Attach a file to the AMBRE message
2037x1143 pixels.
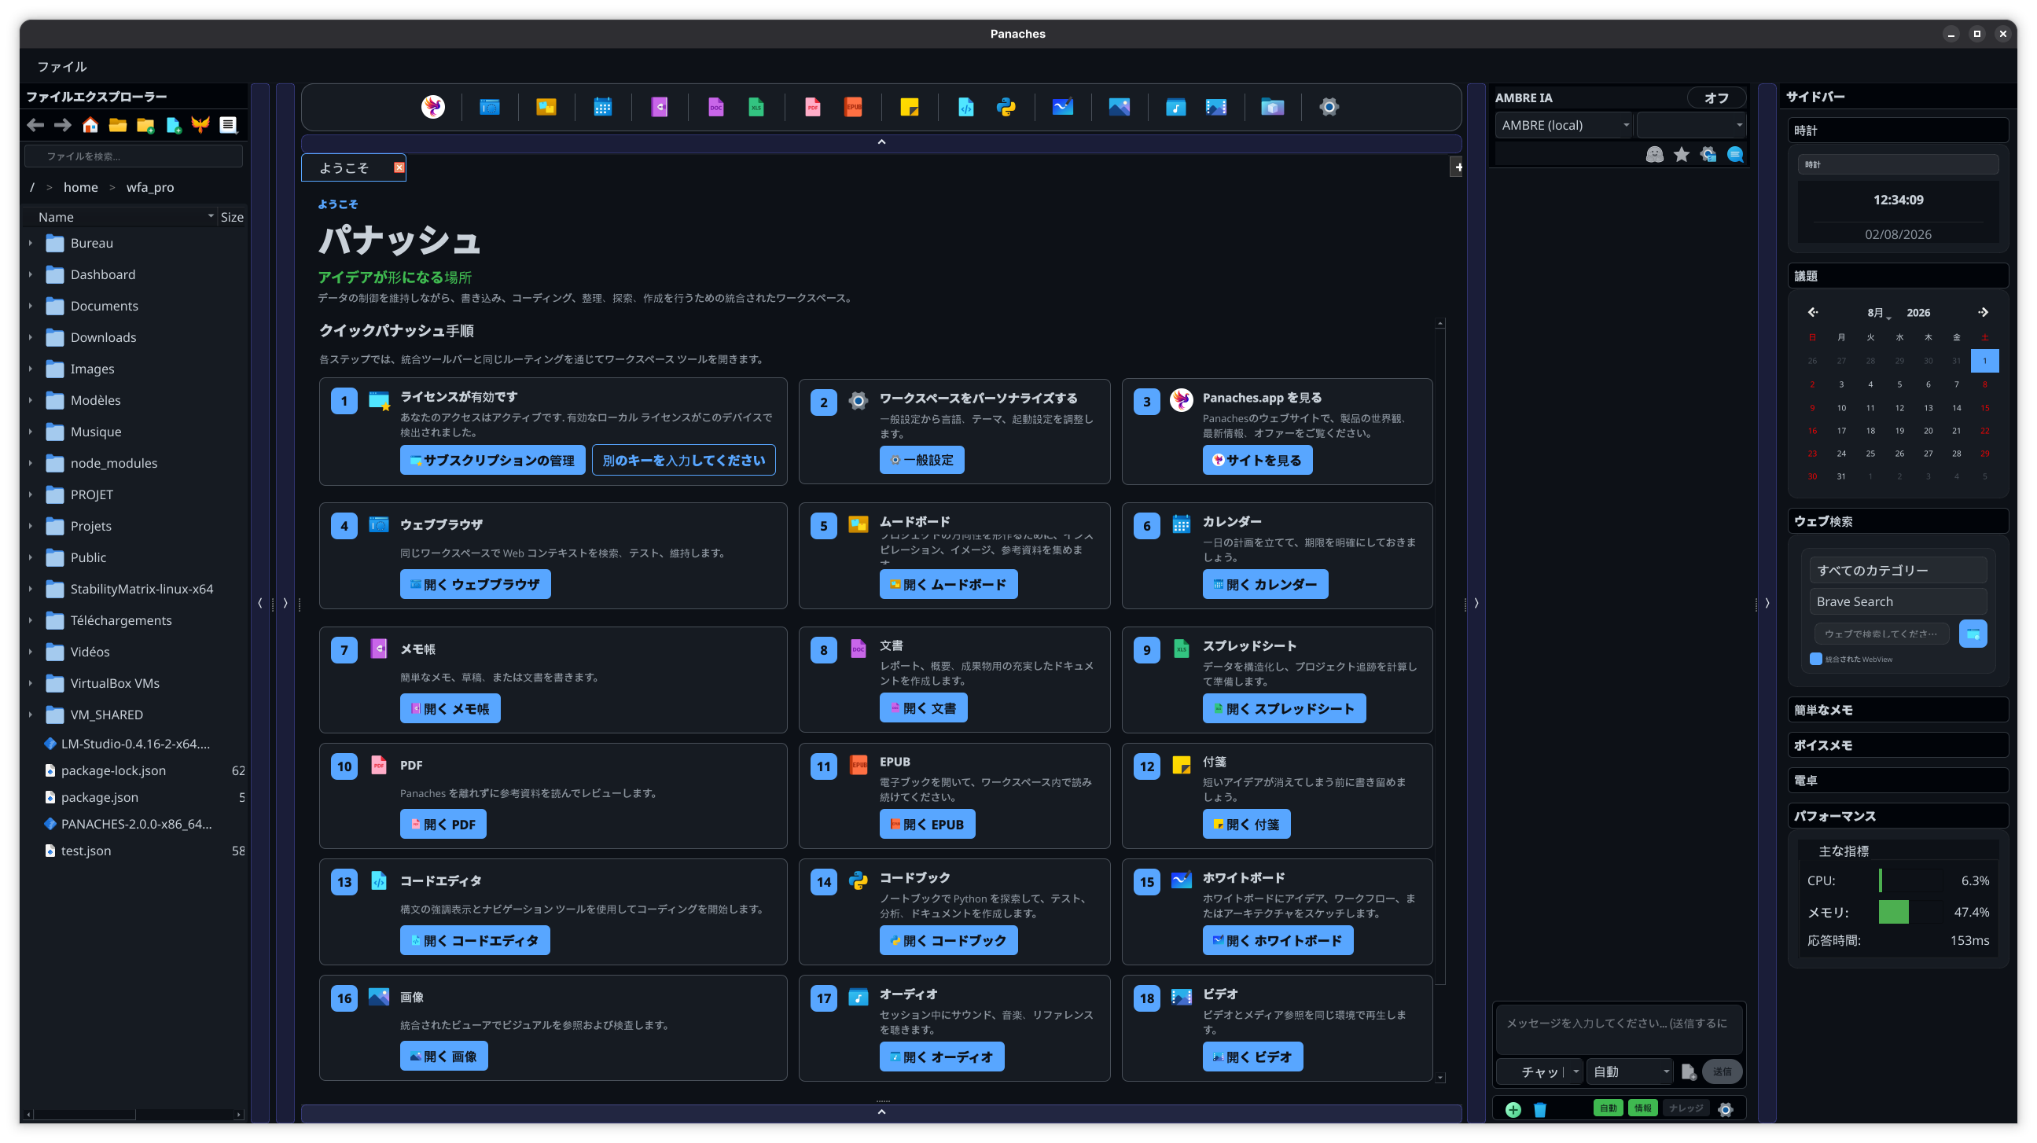pyautogui.click(x=1688, y=1072)
